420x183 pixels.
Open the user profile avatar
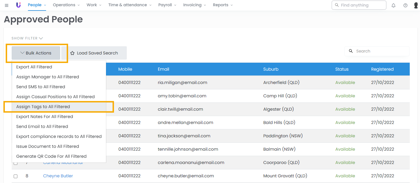pos(416,5)
